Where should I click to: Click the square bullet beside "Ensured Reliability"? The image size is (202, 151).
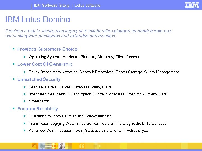point(14,108)
